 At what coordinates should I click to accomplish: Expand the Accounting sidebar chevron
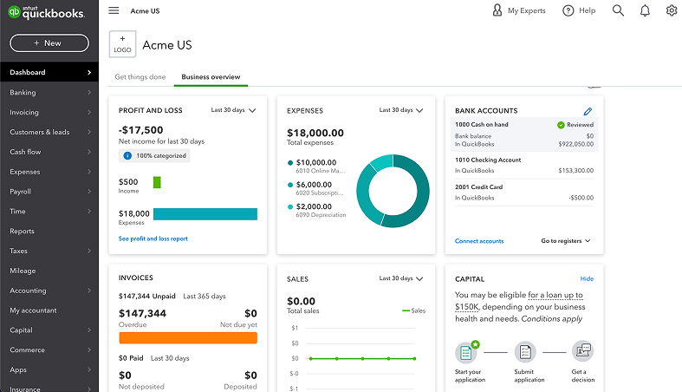pos(89,291)
